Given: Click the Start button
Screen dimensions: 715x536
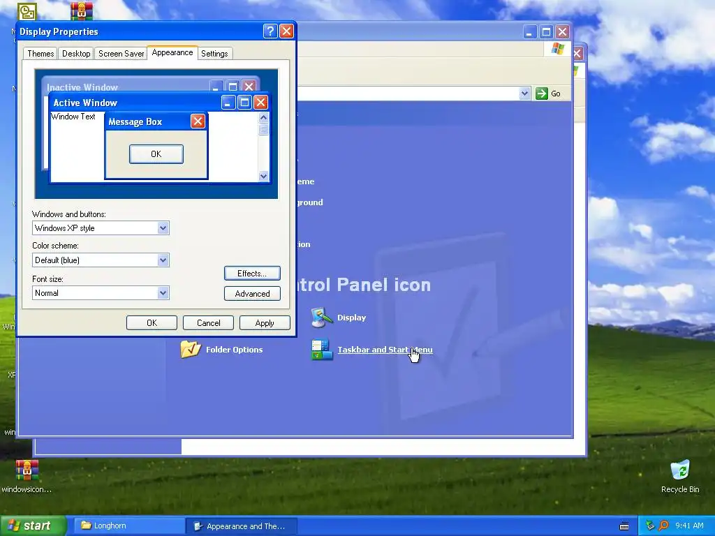Looking at the screenshot, I should click(x=34, y=526).
